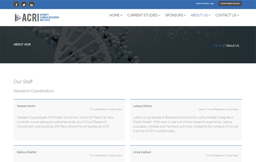
Task: Expand the Sponsors dropdown arrow
Action: [x=185, y=15]
